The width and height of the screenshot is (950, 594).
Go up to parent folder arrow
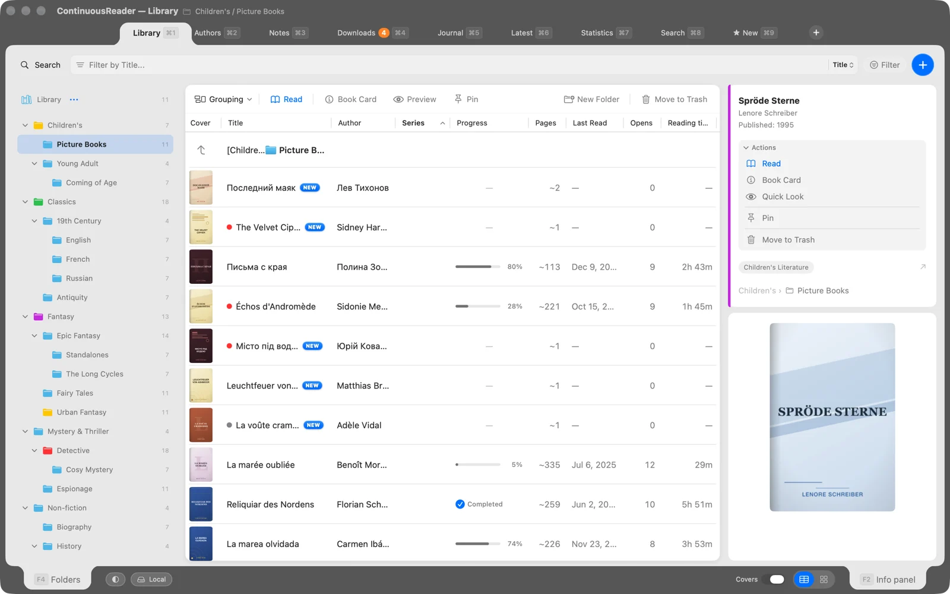(201, 150)
